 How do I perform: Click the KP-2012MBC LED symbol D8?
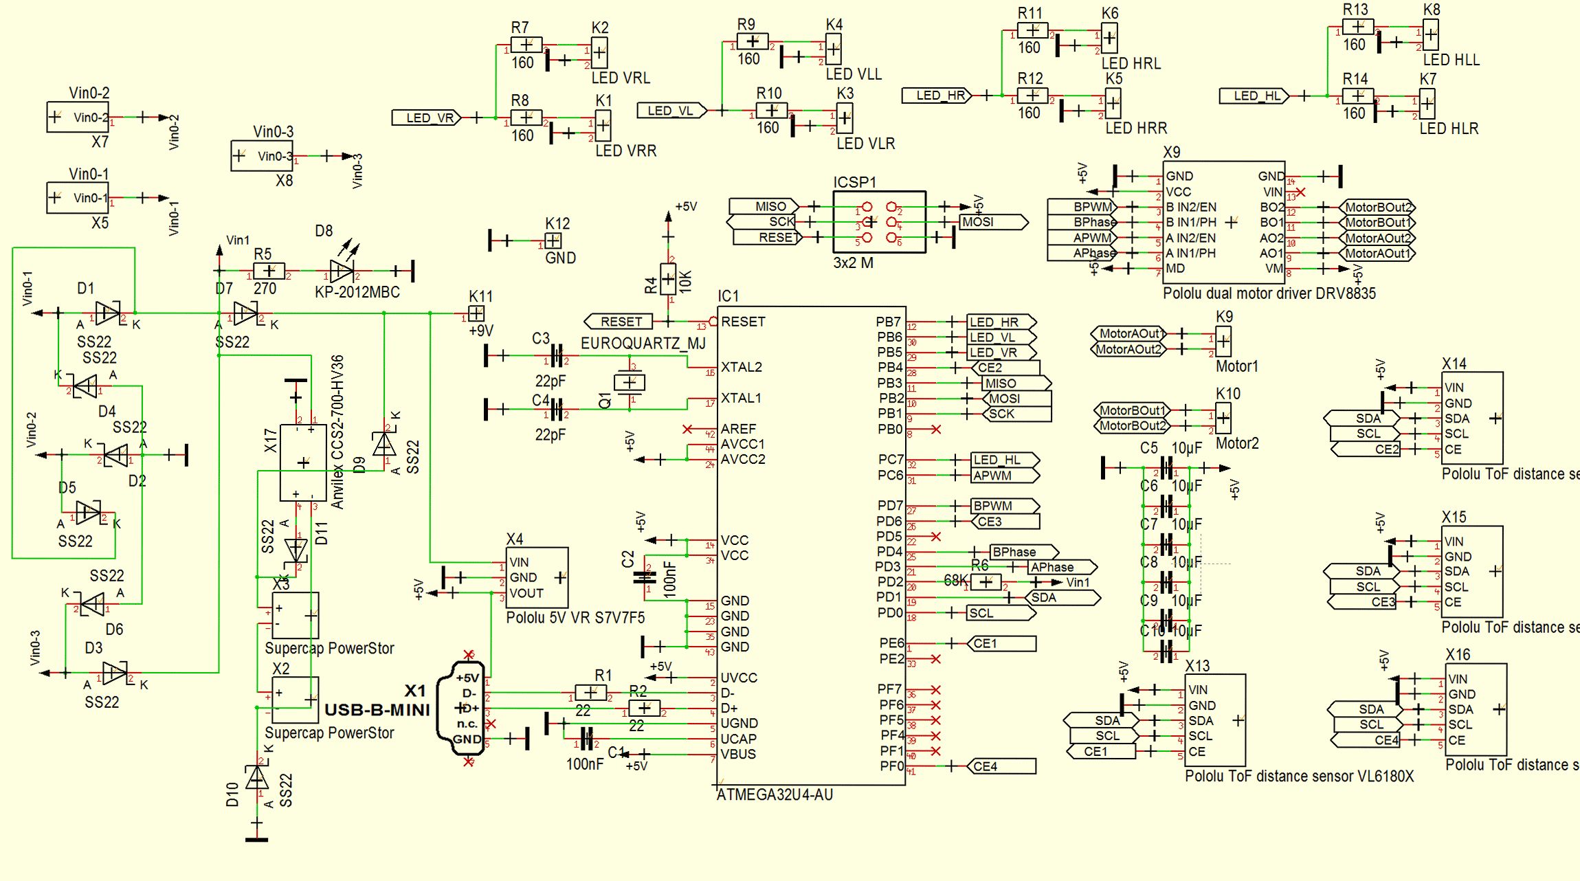[x=341, y=271]
